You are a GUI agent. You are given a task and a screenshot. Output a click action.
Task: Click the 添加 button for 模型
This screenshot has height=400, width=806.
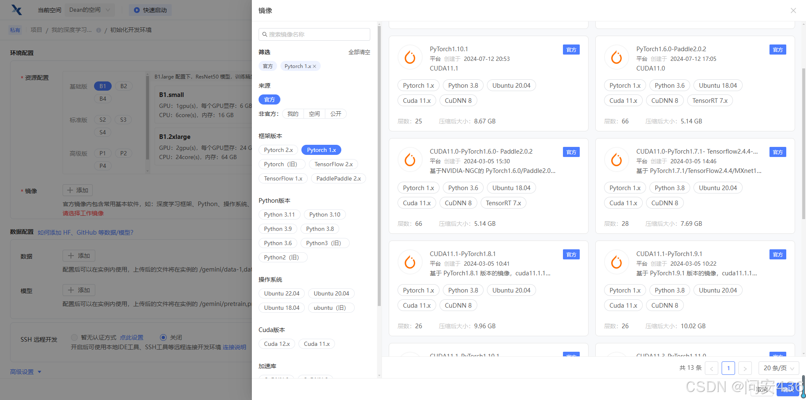click(79, 290)
